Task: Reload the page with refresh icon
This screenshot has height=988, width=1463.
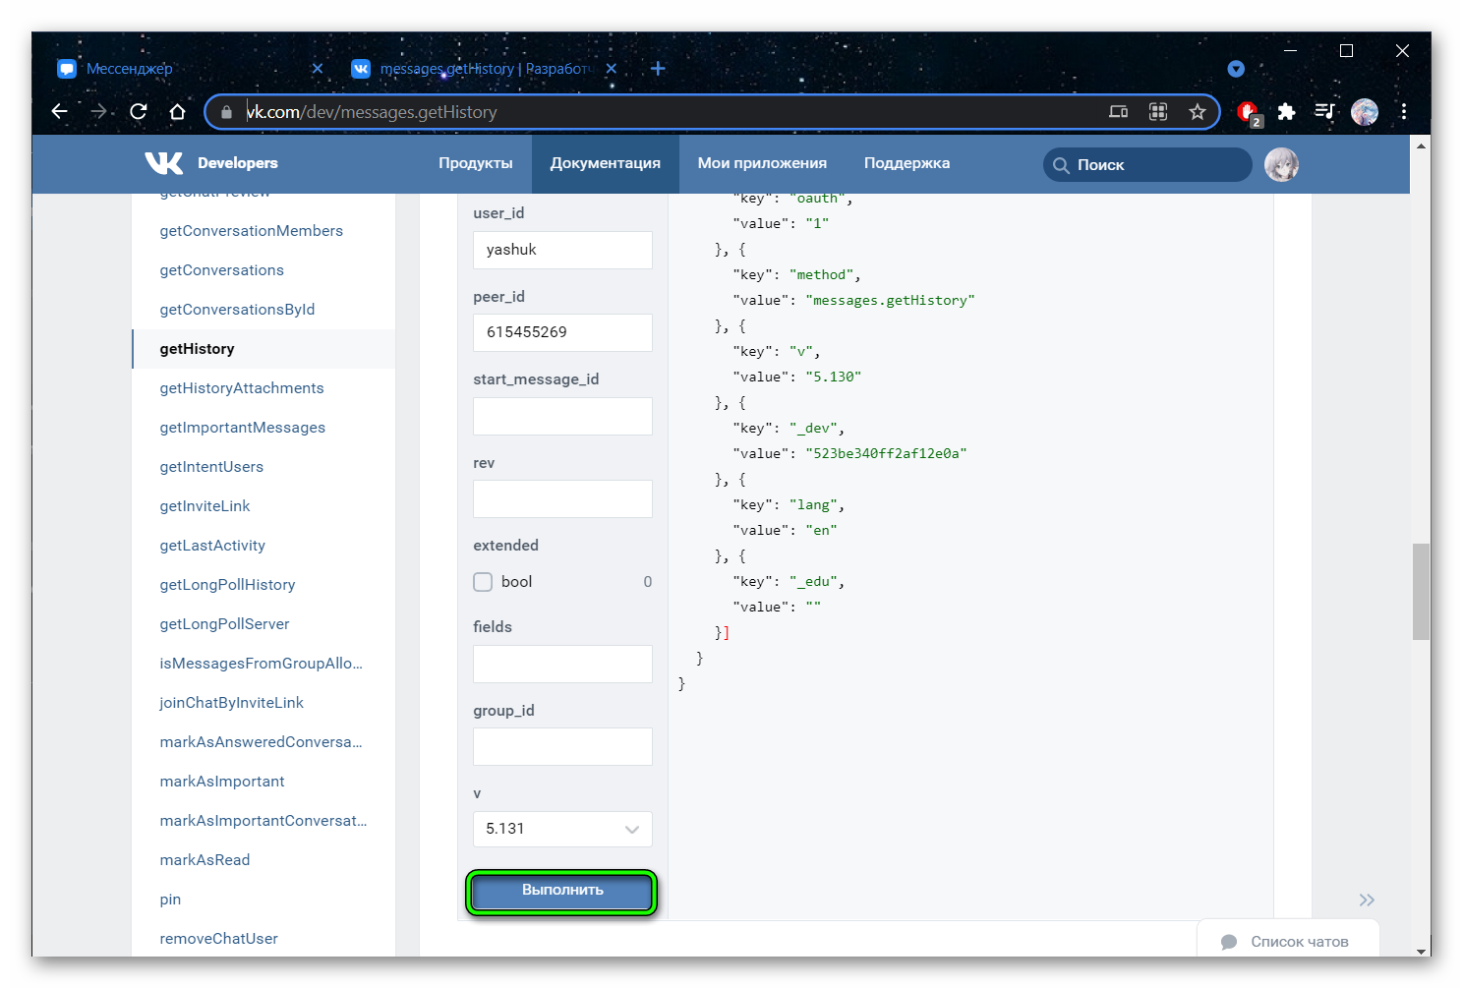Action: (x=139, y=112)
